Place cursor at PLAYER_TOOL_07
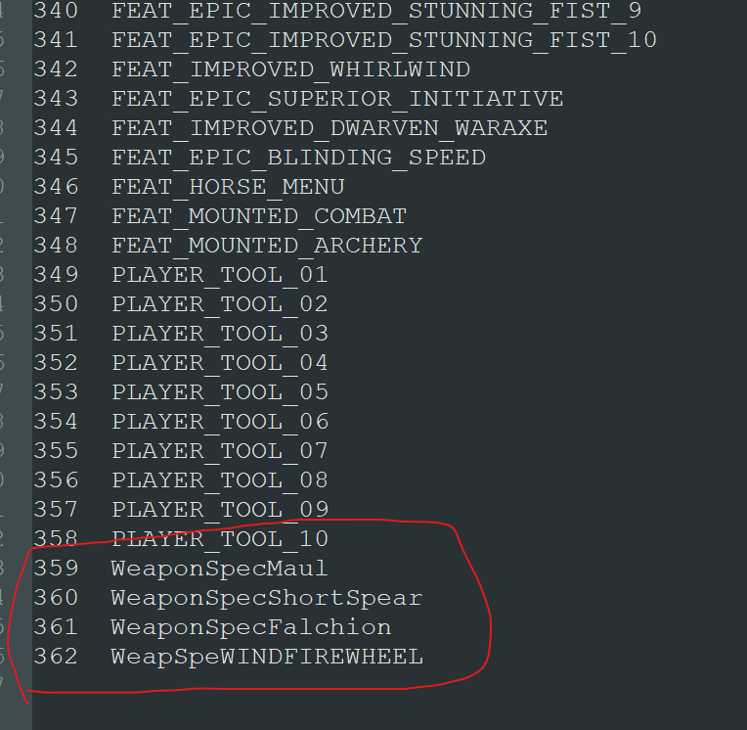Screen dimensions: 747x730 [220, 451]
